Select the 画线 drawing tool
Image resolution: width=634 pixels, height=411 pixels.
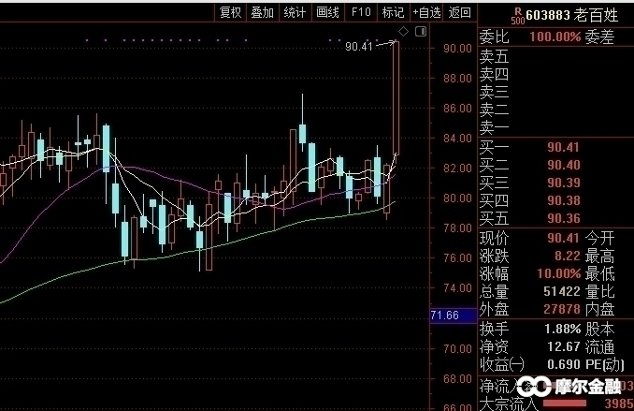327,12
